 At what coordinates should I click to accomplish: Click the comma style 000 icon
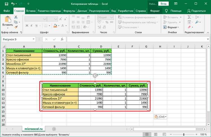click(x=112, y=22)
